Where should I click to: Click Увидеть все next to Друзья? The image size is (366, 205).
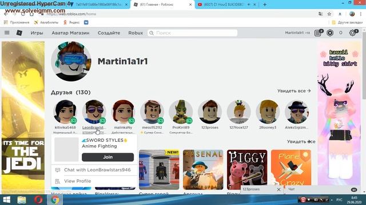[x=294, y=91]
